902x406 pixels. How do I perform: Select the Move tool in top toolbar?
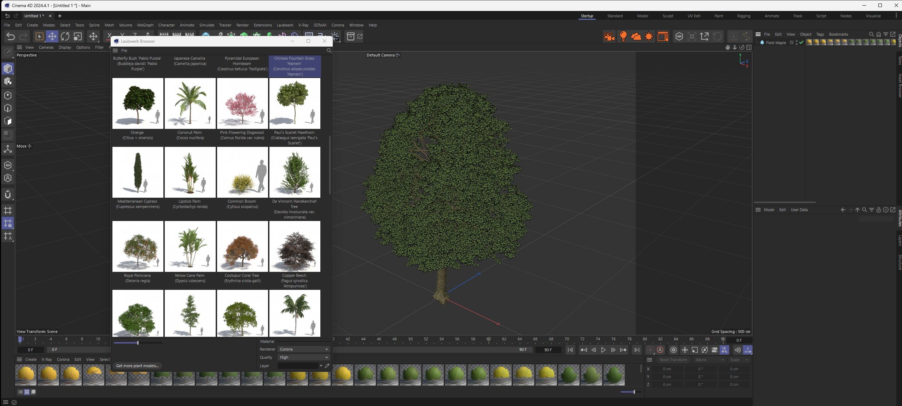click(52, 36)
